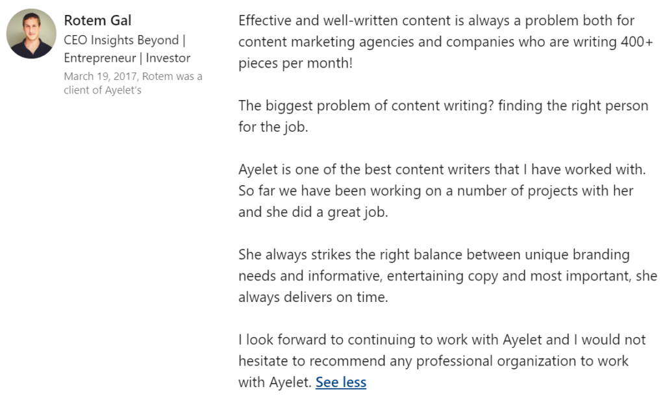Viewport: 665px width, 398px height.
Task: Click the 'She always strikes the right balance' line
Action: [434, 255]
